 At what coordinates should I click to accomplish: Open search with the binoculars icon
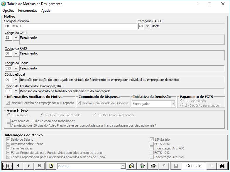click(222, 166)
